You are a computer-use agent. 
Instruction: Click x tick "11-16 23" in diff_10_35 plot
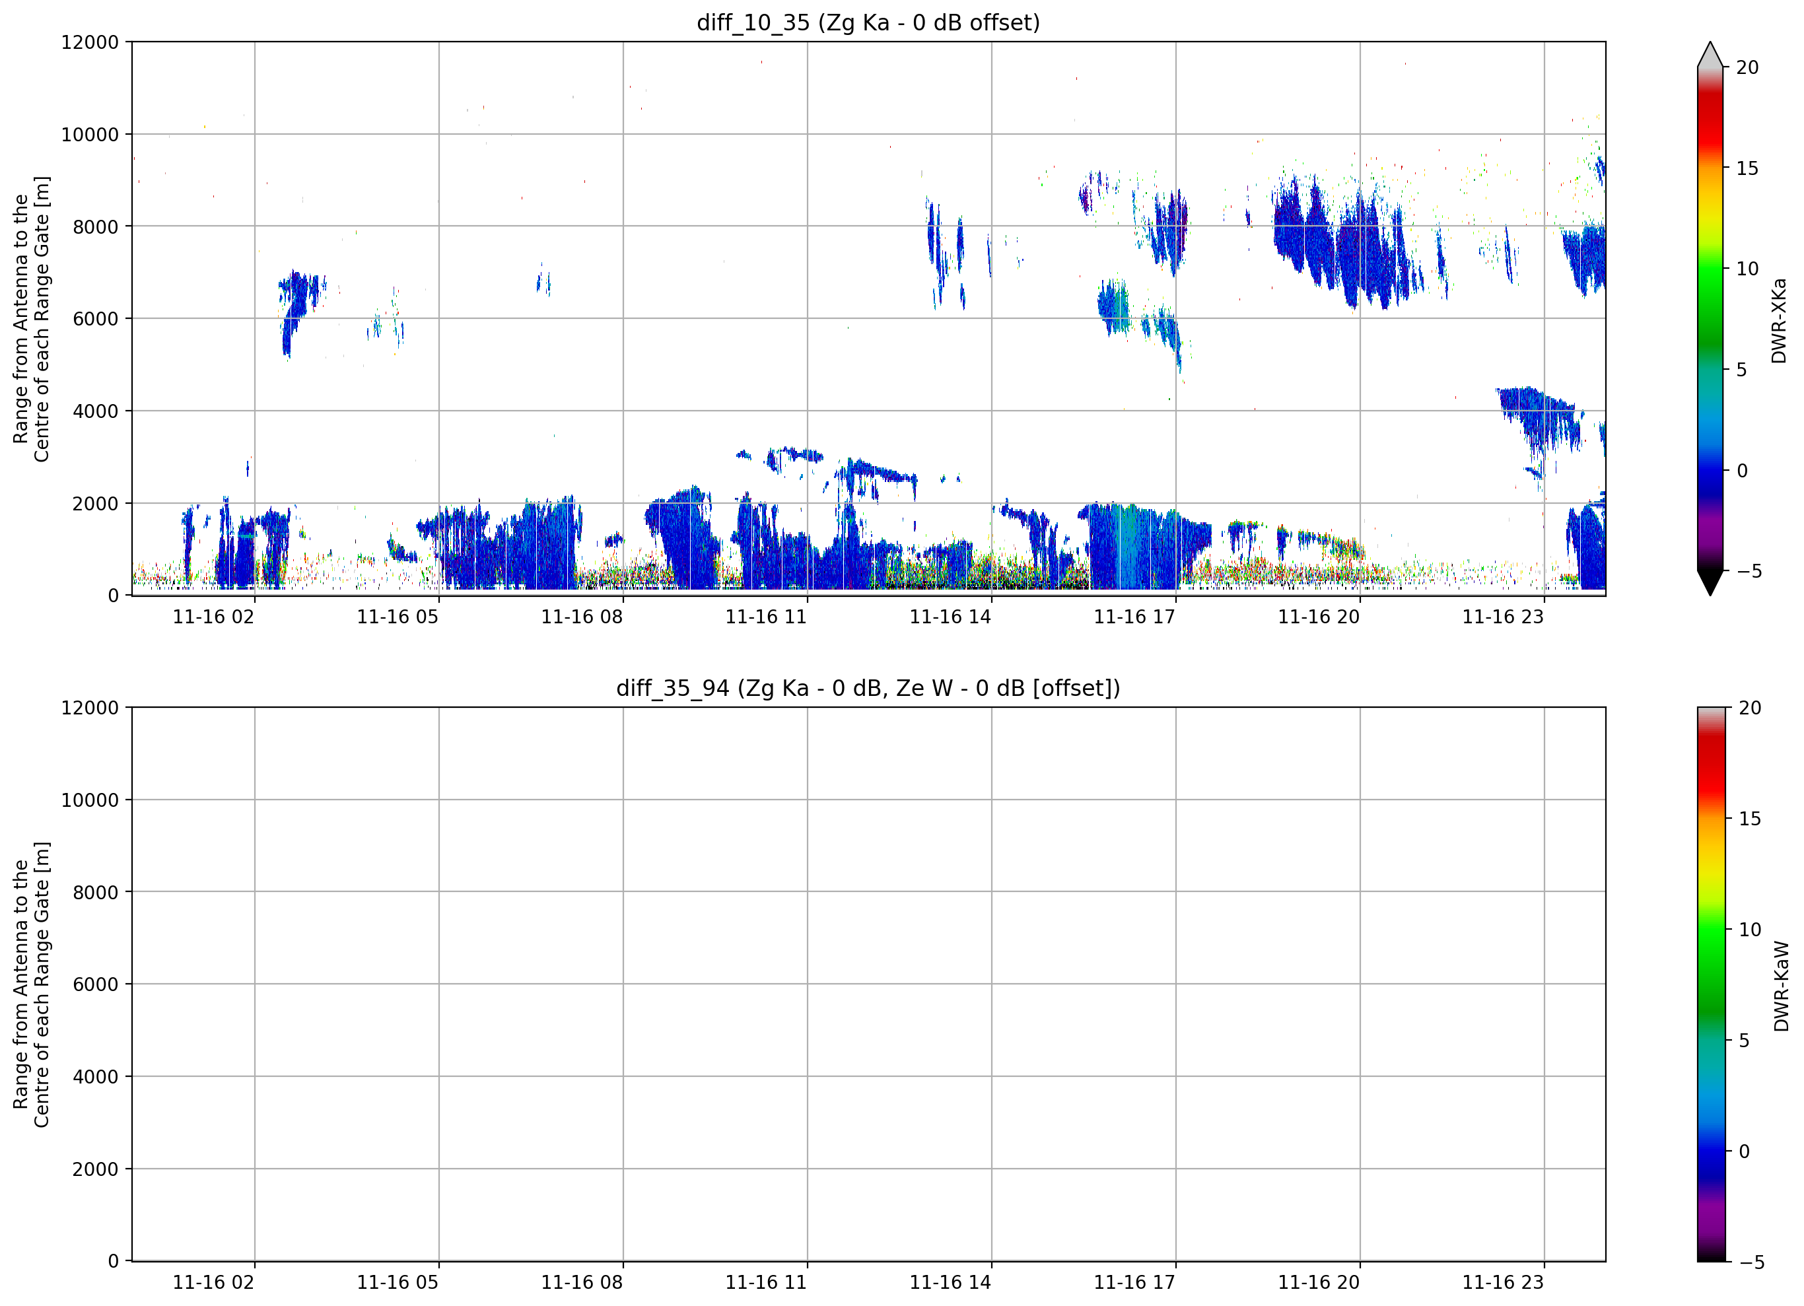tap(1504, 617)
